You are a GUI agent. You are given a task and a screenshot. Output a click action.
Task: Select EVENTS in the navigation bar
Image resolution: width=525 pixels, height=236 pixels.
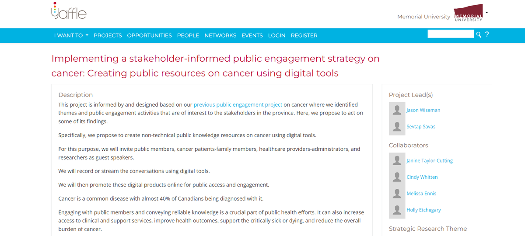coord(252,35)
